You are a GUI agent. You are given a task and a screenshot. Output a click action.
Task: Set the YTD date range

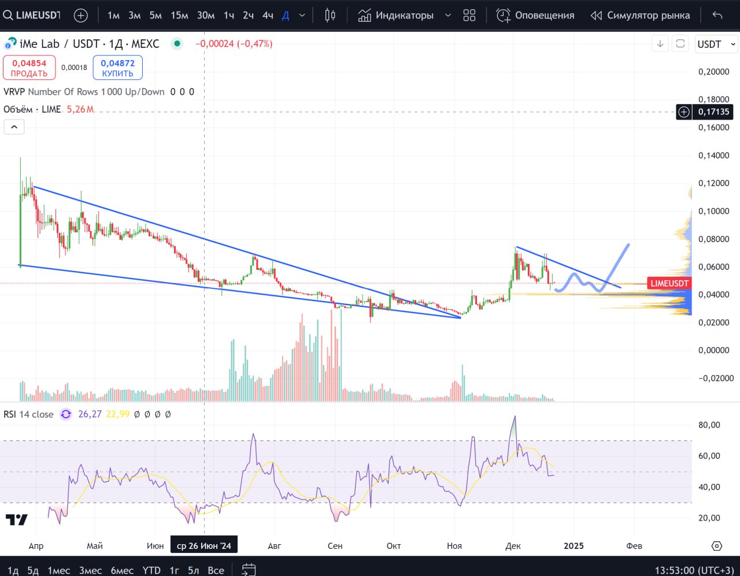click(151, 570)
